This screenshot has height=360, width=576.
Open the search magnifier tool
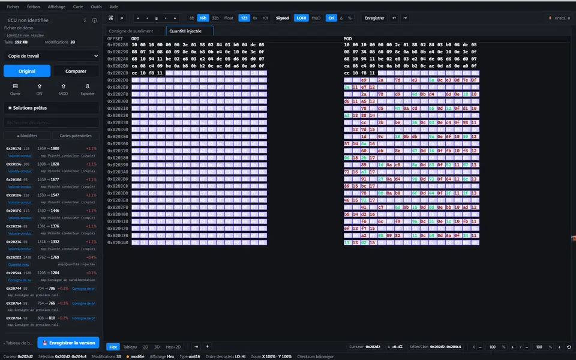click(122, 18)
